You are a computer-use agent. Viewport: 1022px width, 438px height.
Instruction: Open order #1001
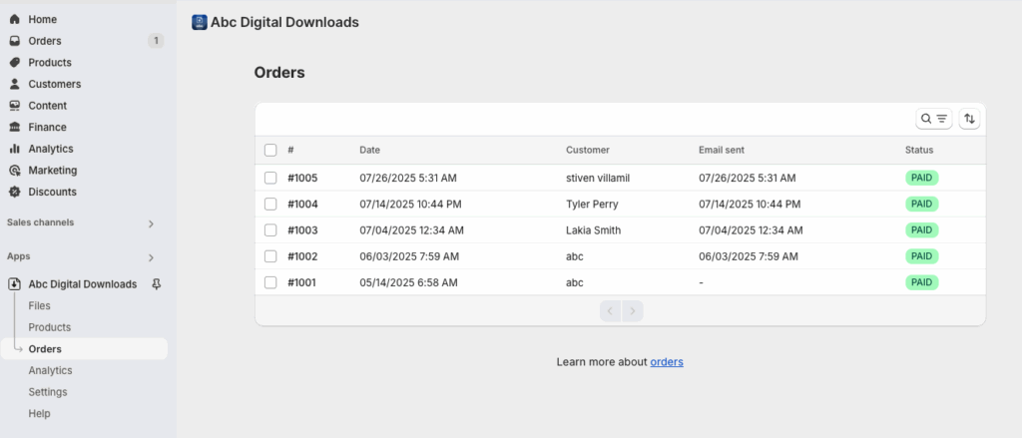click(301, 282)
